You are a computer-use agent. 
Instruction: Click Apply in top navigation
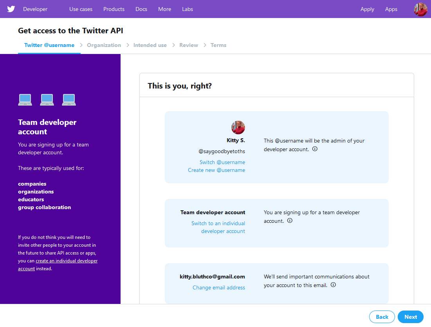[367, 9]
